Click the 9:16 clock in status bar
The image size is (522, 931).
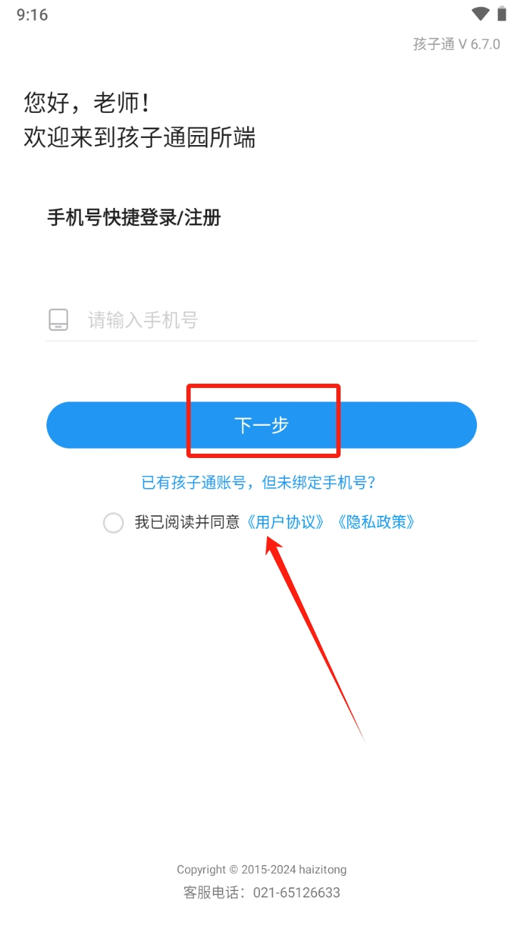(32, 14)
